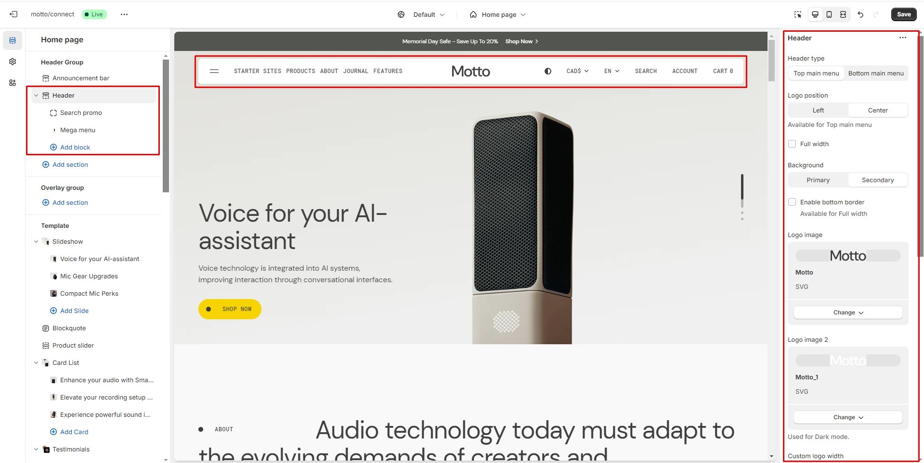Enable the Full width checkbox
The width and height of the screenshot is (924, 463).
click(x=792, y=144)
